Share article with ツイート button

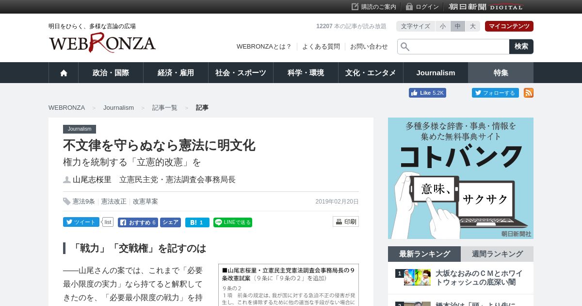point(81,222)
